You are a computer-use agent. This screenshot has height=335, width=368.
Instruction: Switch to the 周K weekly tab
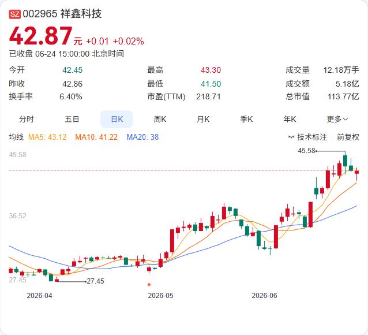(x=160, y=119)
